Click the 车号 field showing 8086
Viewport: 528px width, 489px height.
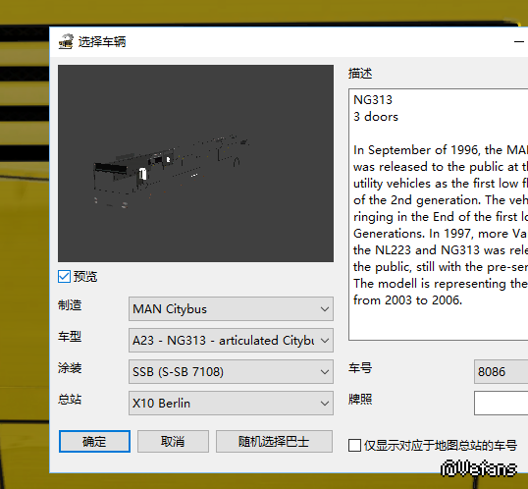pos(501,371)
